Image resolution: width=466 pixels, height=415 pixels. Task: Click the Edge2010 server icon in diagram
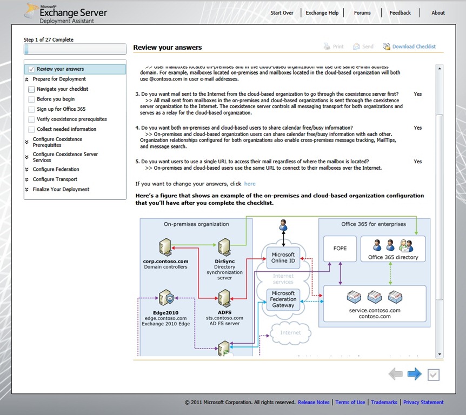(165, 298)
